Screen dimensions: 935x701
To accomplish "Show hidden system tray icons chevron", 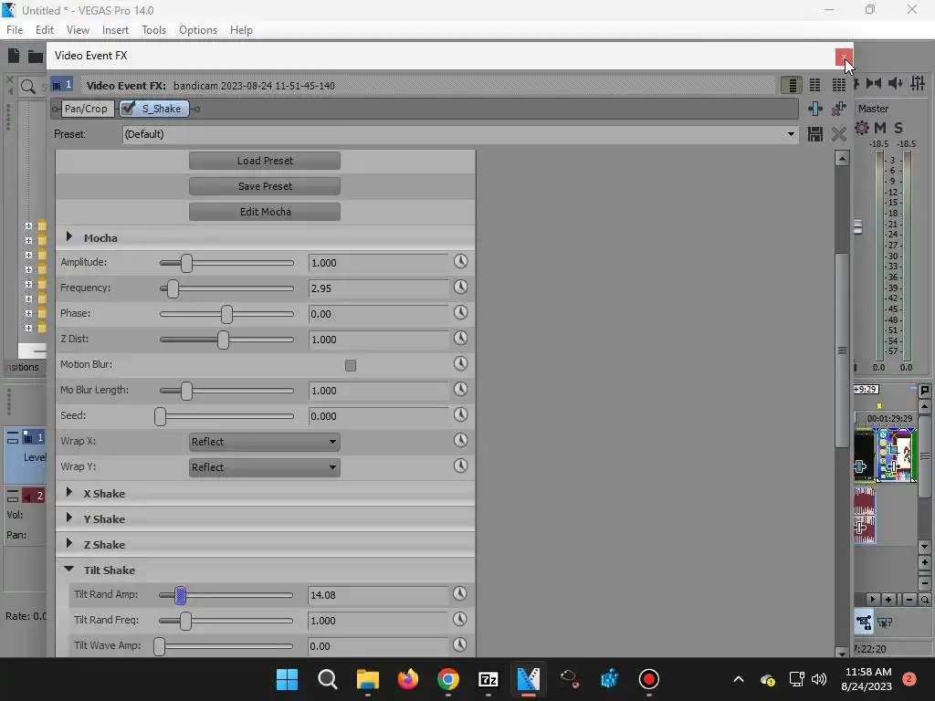I will pyautogui.click(x=738, y=679).
